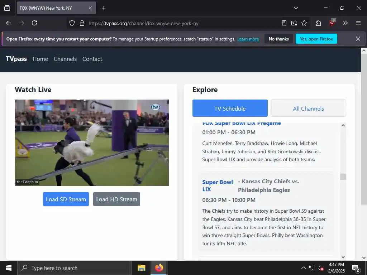Open a new tab with plus button
The image size is (367, 275).
[x=104, y=8]
